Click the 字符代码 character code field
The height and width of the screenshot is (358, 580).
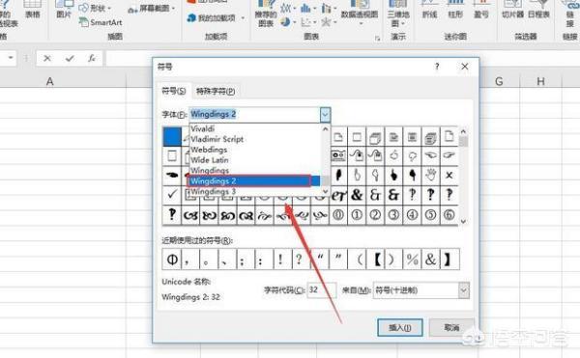coord(322,290)
